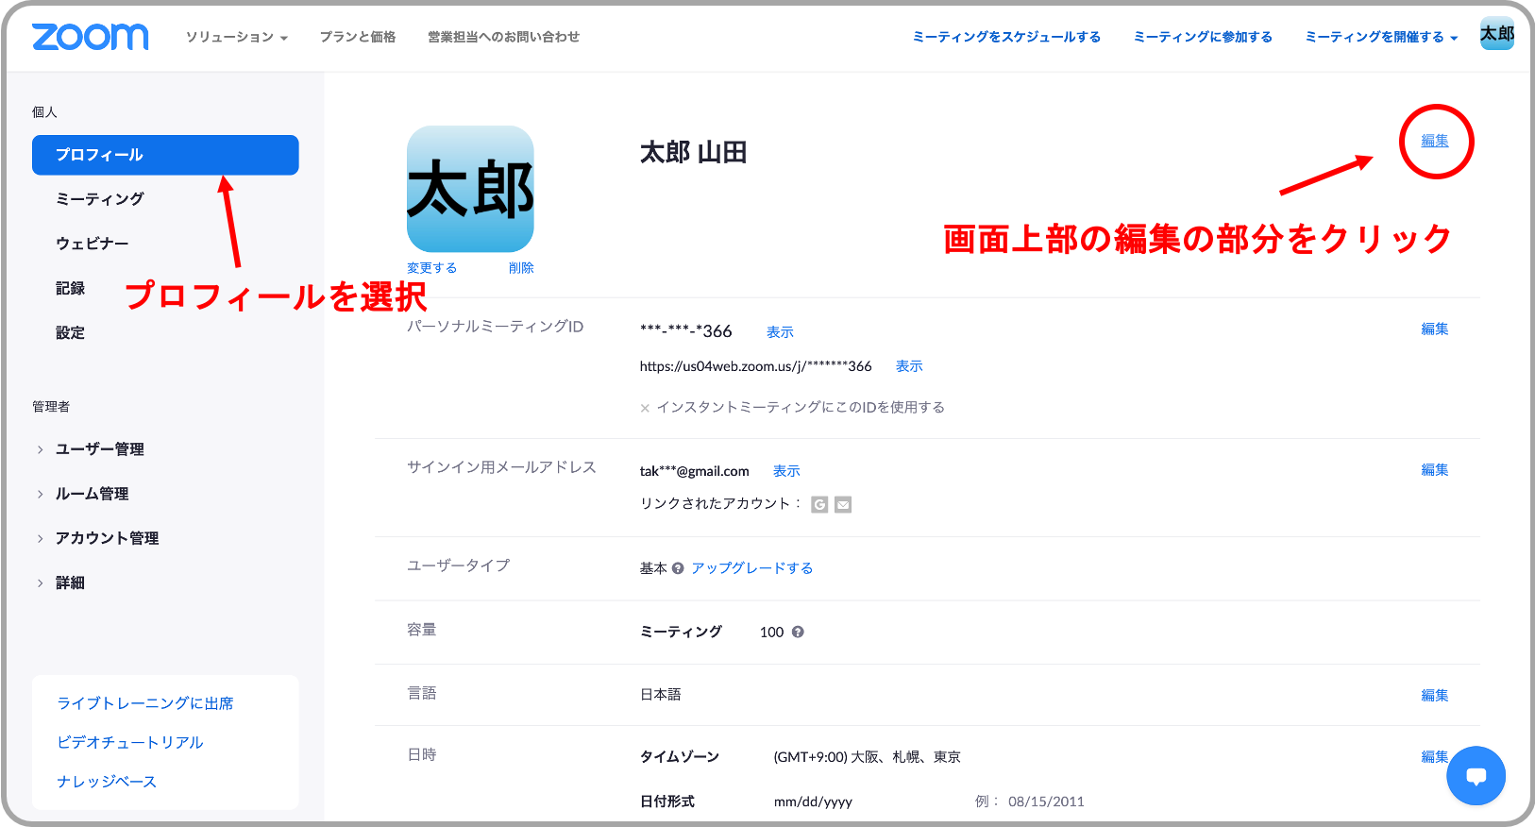
Task: Expand the アカウント管理 section
Action: [107, 538]
